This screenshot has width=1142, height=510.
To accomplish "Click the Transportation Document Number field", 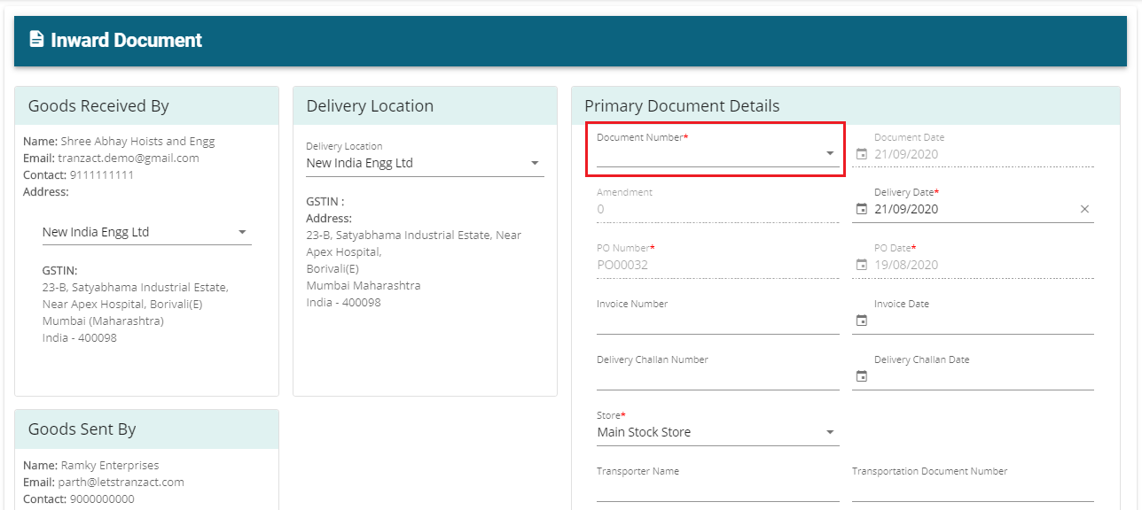I will click(x=973, y=489).
